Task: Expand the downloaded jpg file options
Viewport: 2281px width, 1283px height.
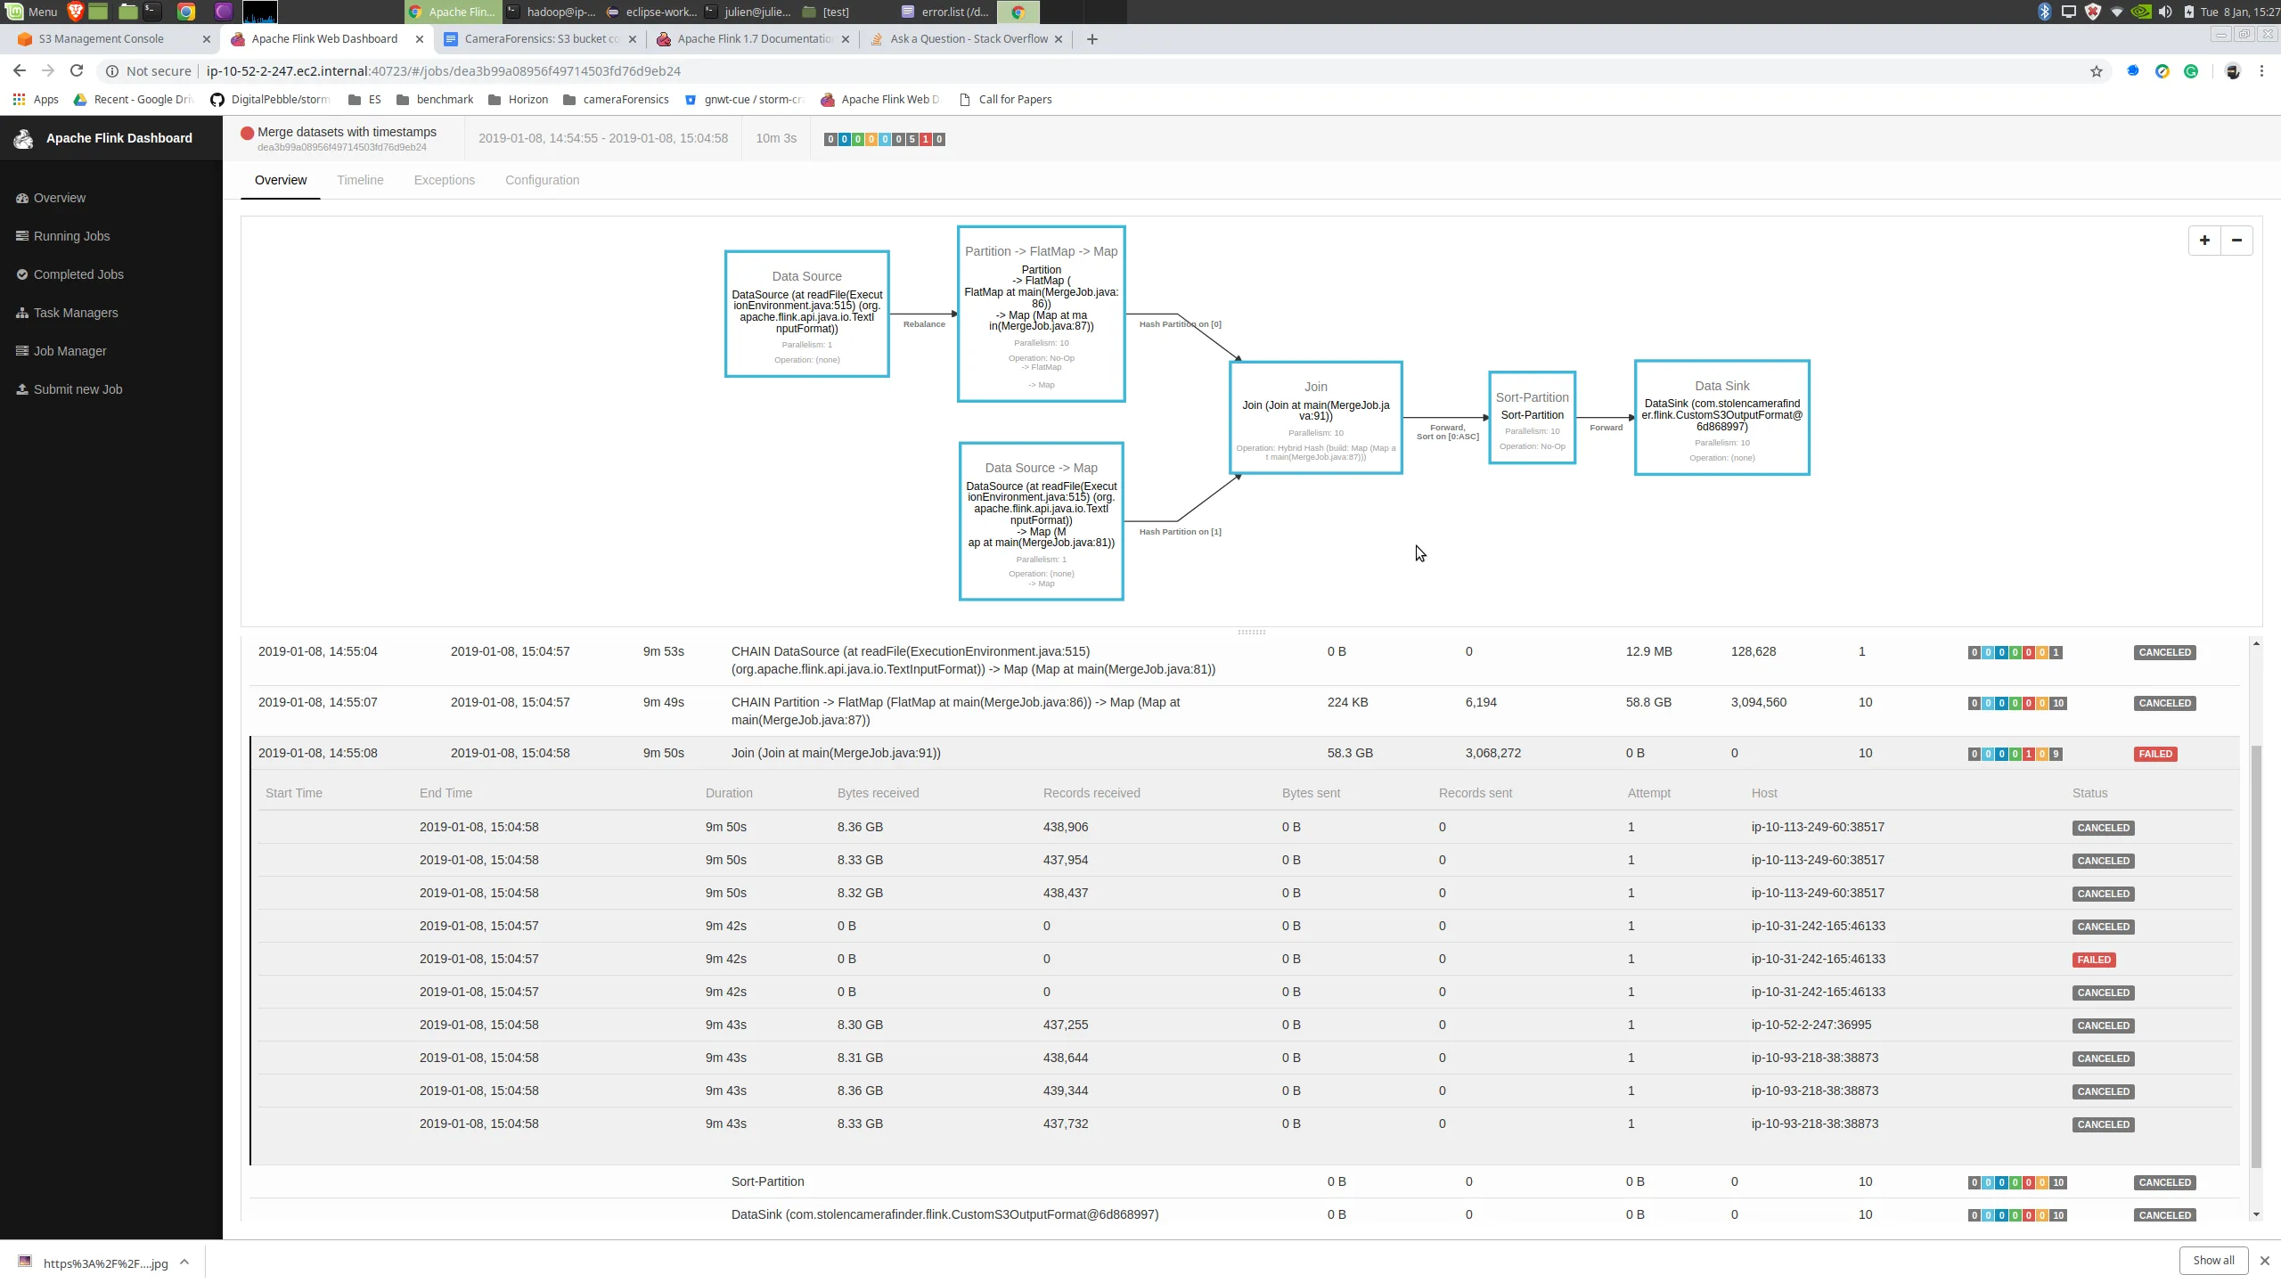Action: click(184, 1262)
